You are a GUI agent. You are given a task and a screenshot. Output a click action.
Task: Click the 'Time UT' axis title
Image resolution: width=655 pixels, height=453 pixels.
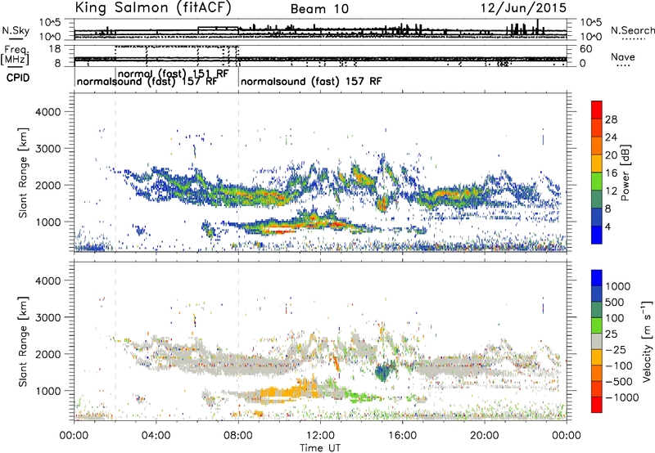click(x=320, y=448)
